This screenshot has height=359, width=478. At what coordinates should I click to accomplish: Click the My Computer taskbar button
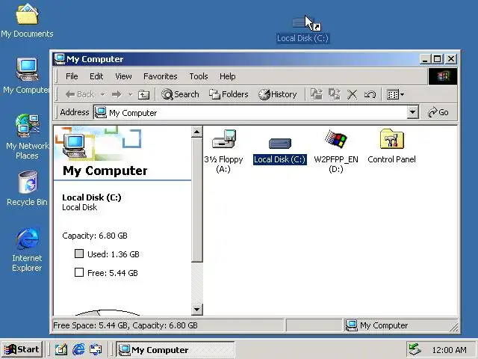click(176, 349)
